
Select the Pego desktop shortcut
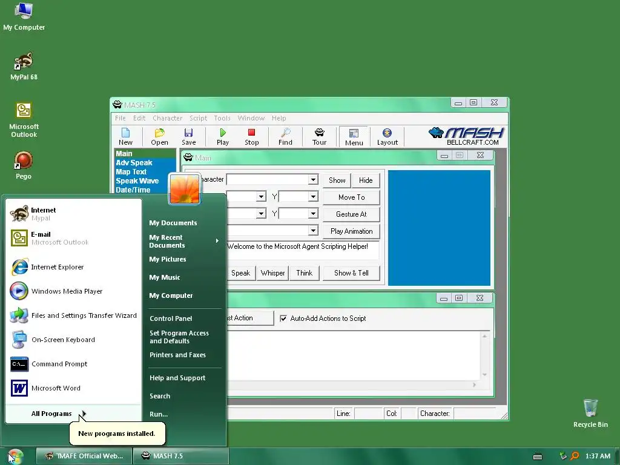coord(24,165)
